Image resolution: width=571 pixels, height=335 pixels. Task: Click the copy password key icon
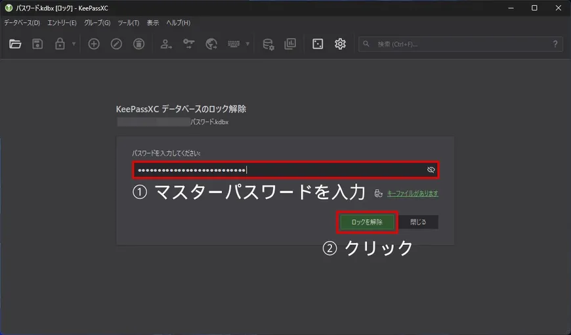click(188, 44)
